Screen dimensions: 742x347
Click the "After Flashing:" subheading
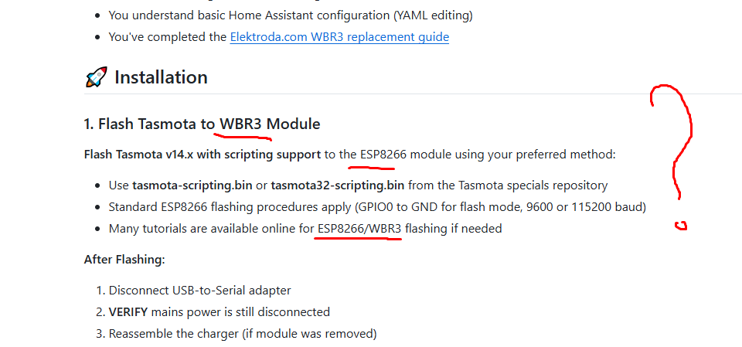(x=124, y=260)
